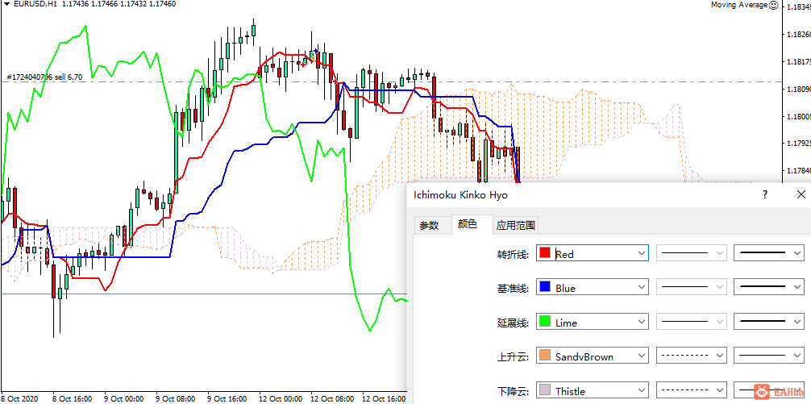Viewport: 811px width, 404px height.
Task: Click the Red color swatch for 转折线
Action: pyautogui.click(x=545, y=253)
